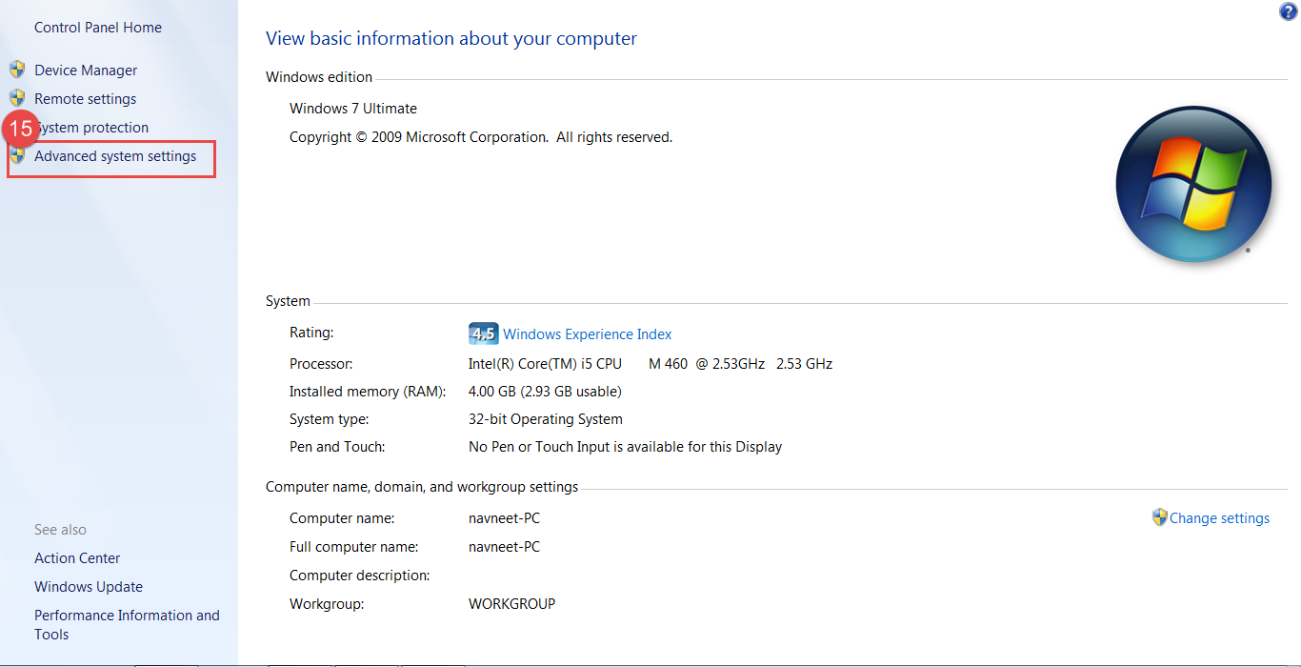The height and width of the screenshot is (667, 1301).
Task: Click the shield icon next to Remote settings
Action: pos(17,98)
